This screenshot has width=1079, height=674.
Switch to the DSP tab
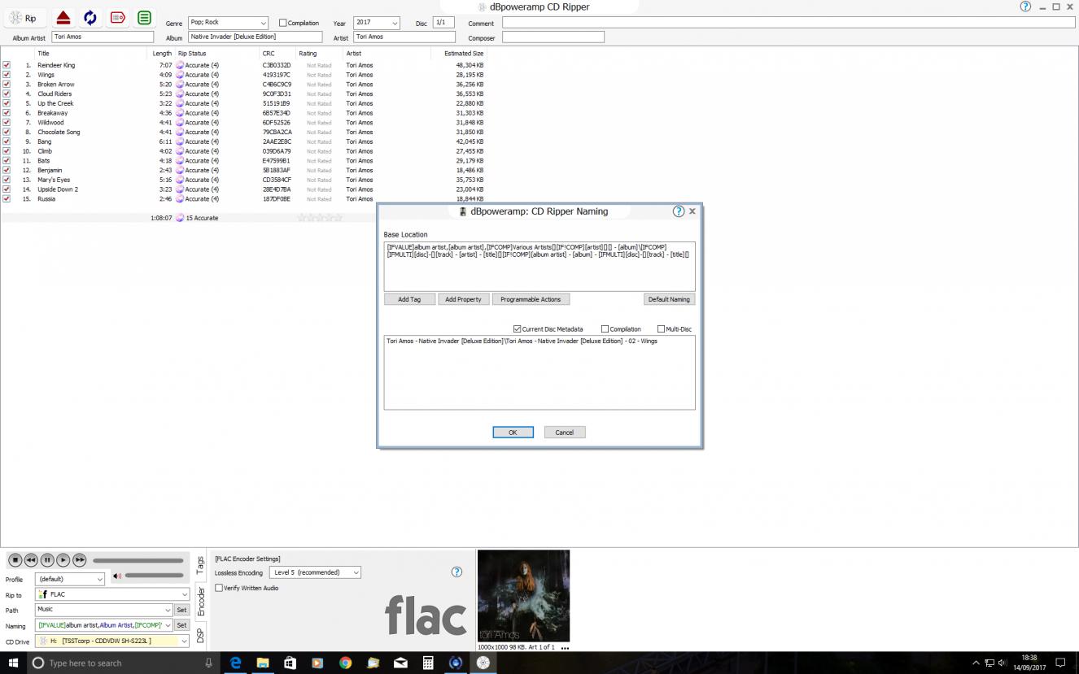click(x=200, y=636)
